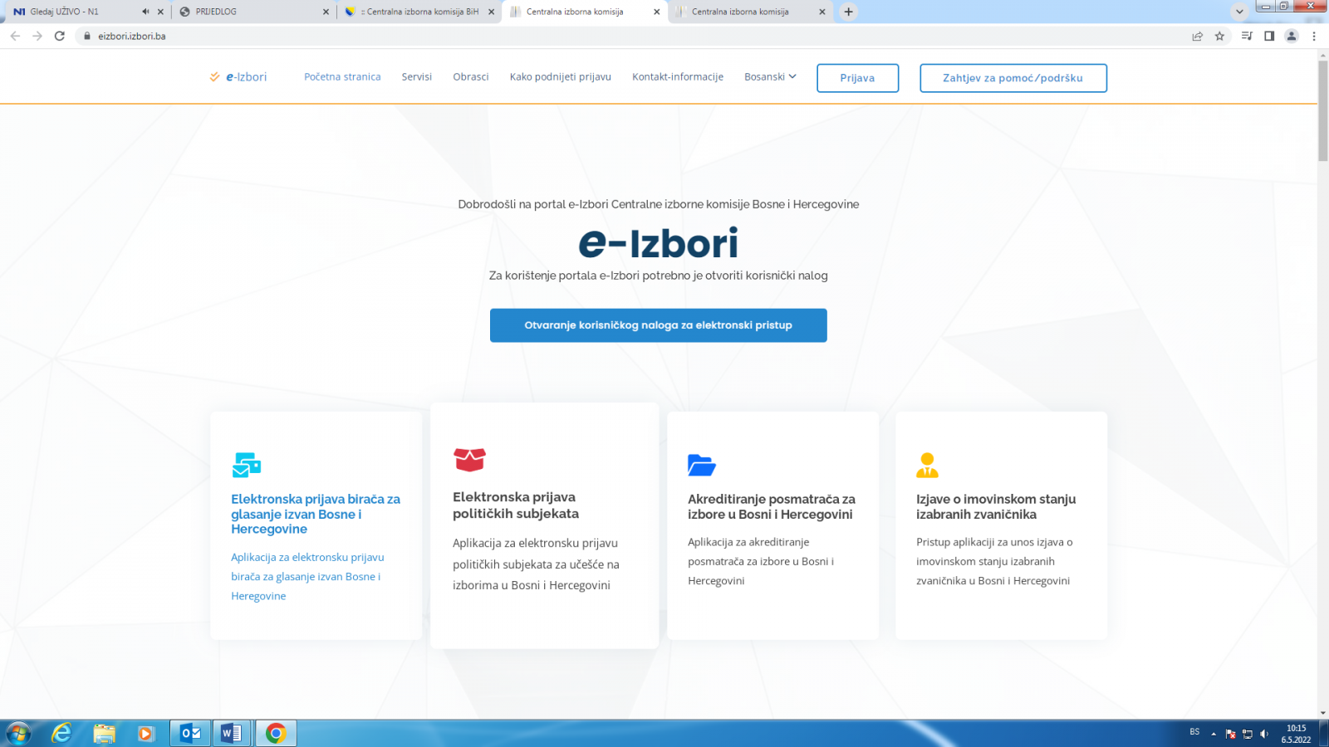Click 'Otvaranje korisničkog naloga za elektronski pristup'

pyautogui.click(x=658, y=325)
